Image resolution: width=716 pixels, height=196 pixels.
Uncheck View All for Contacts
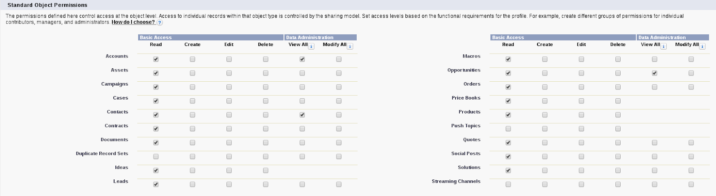(x=302, y=115)
